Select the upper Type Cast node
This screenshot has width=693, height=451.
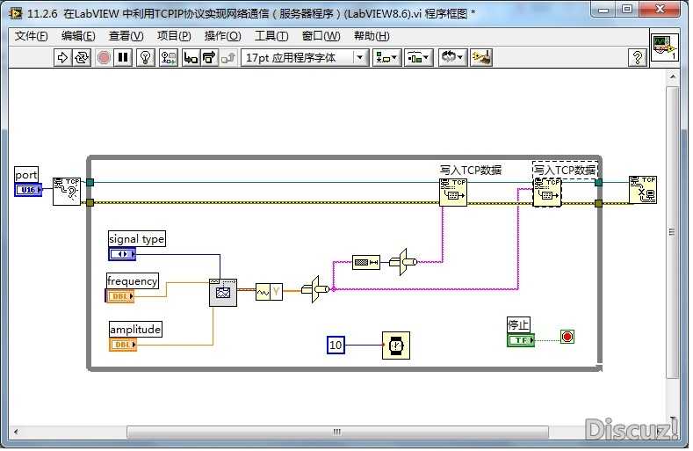pyautogui.click(x=403, y=262)
